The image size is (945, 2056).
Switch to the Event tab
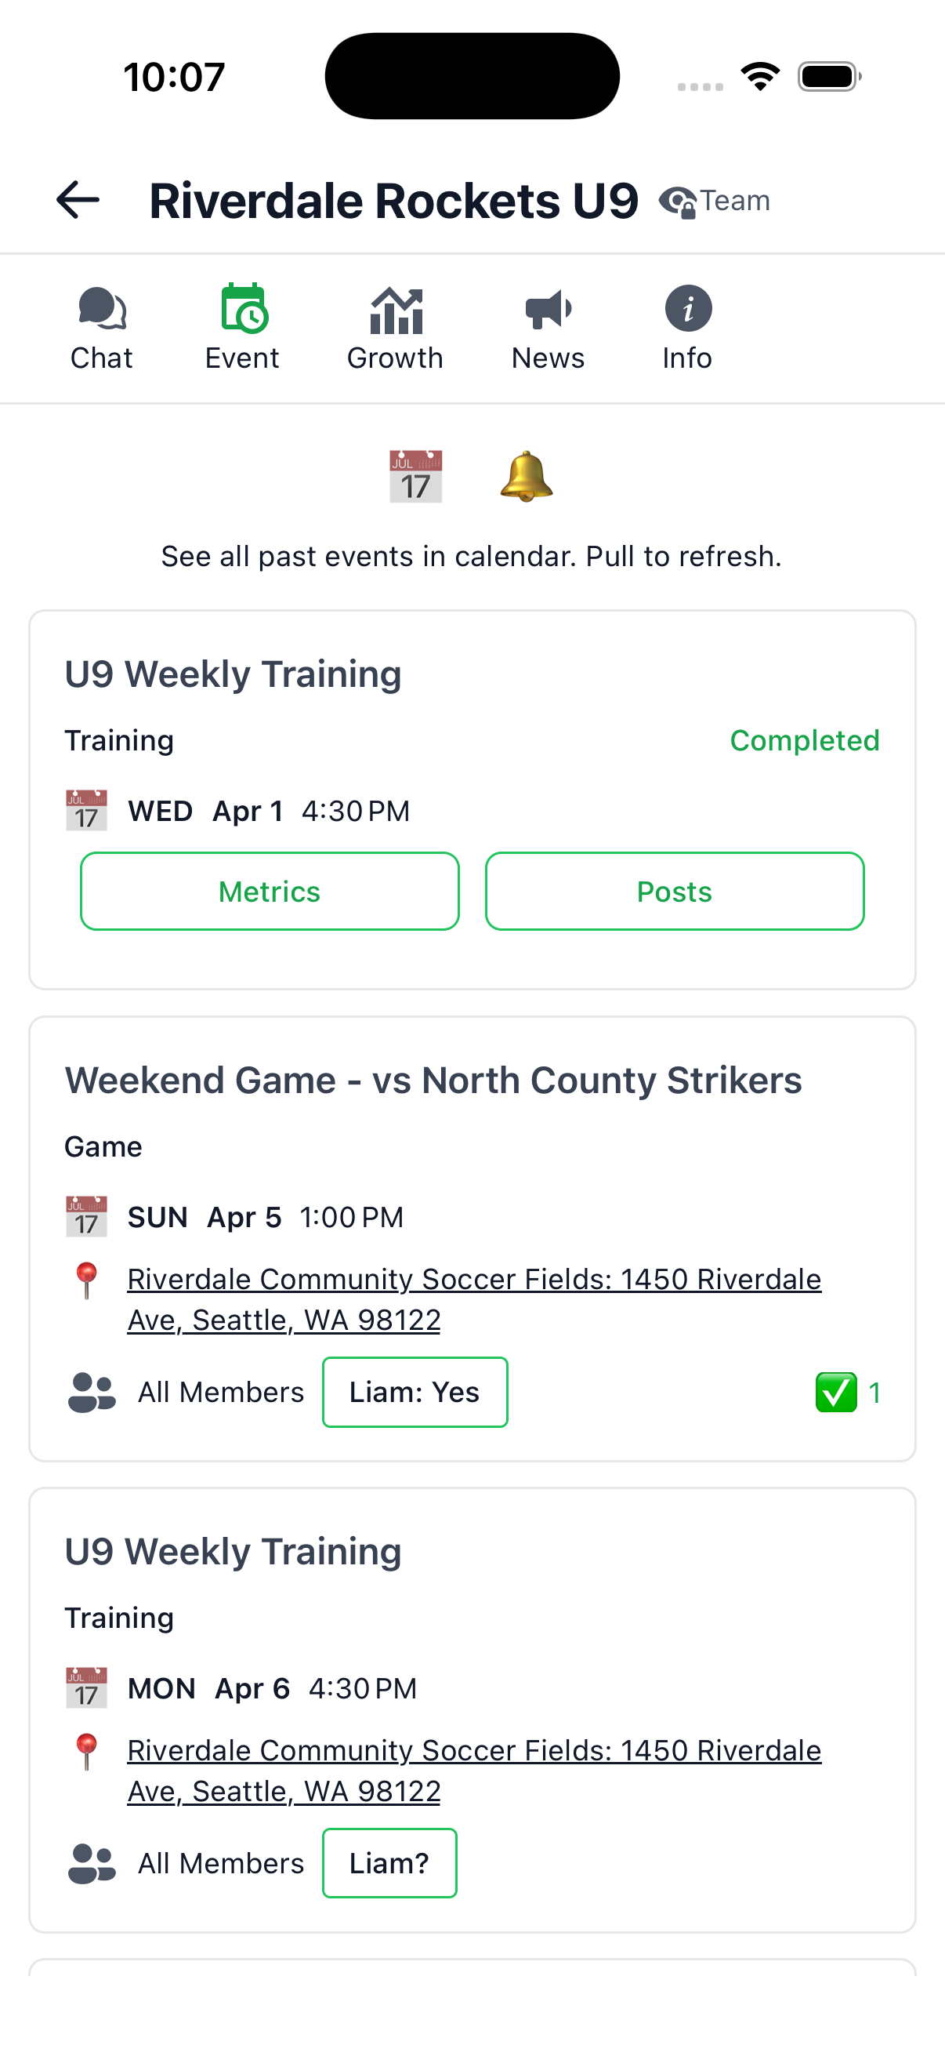coord(241,327)
